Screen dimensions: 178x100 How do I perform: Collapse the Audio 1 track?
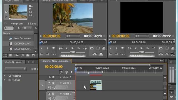coord(61,94)
